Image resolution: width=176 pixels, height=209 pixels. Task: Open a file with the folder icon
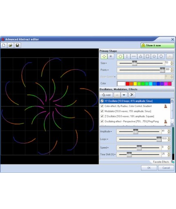11,45
